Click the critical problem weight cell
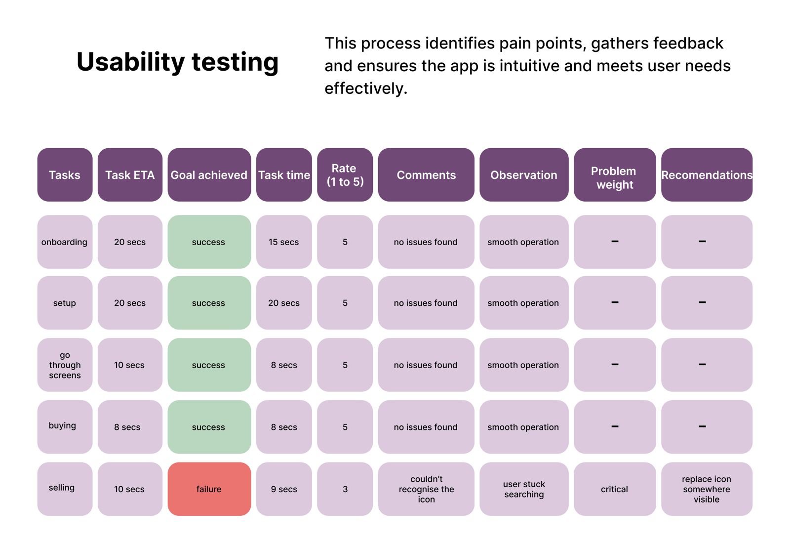The height and width of the screenshot is (547, 790). (x=614, y=489)
